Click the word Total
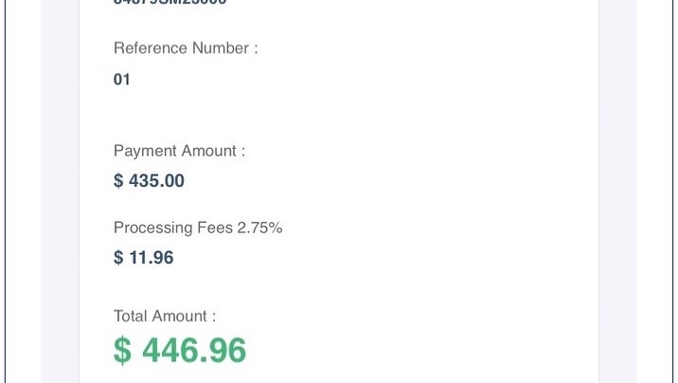The height and width of the screenshot is (383, 678). click(131, 317)
